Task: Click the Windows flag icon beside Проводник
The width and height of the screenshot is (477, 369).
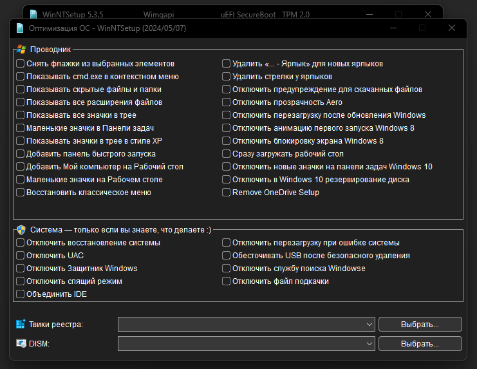Action: pyautogui.click(x=21, y=50)
